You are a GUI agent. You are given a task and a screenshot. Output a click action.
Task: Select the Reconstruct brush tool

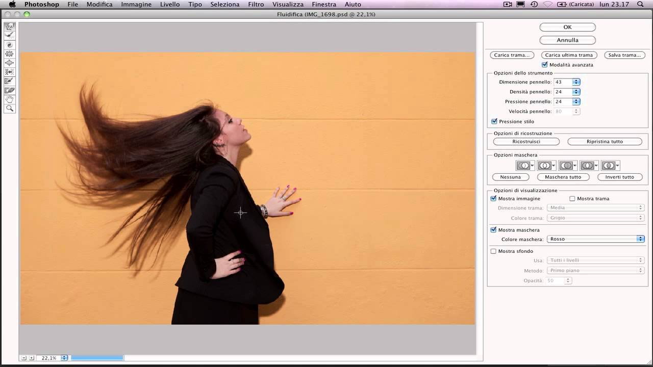click(x=9, y=36)
